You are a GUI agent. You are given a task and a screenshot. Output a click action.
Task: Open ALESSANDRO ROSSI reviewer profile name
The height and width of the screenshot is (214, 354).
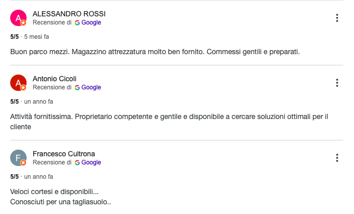69,14
